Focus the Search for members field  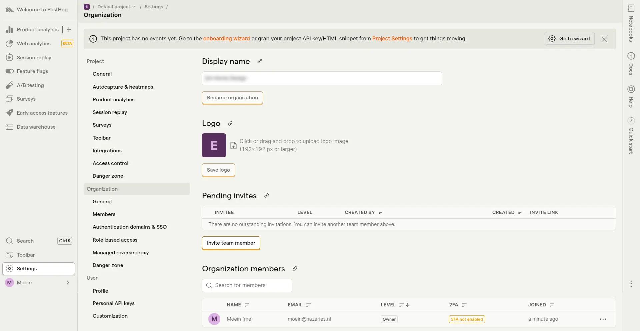tap(247, 285)
